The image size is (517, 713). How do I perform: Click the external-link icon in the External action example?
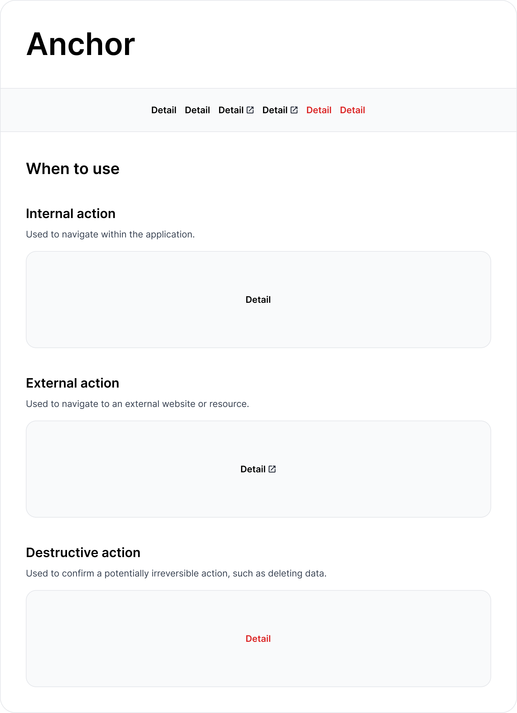point(272,469)
